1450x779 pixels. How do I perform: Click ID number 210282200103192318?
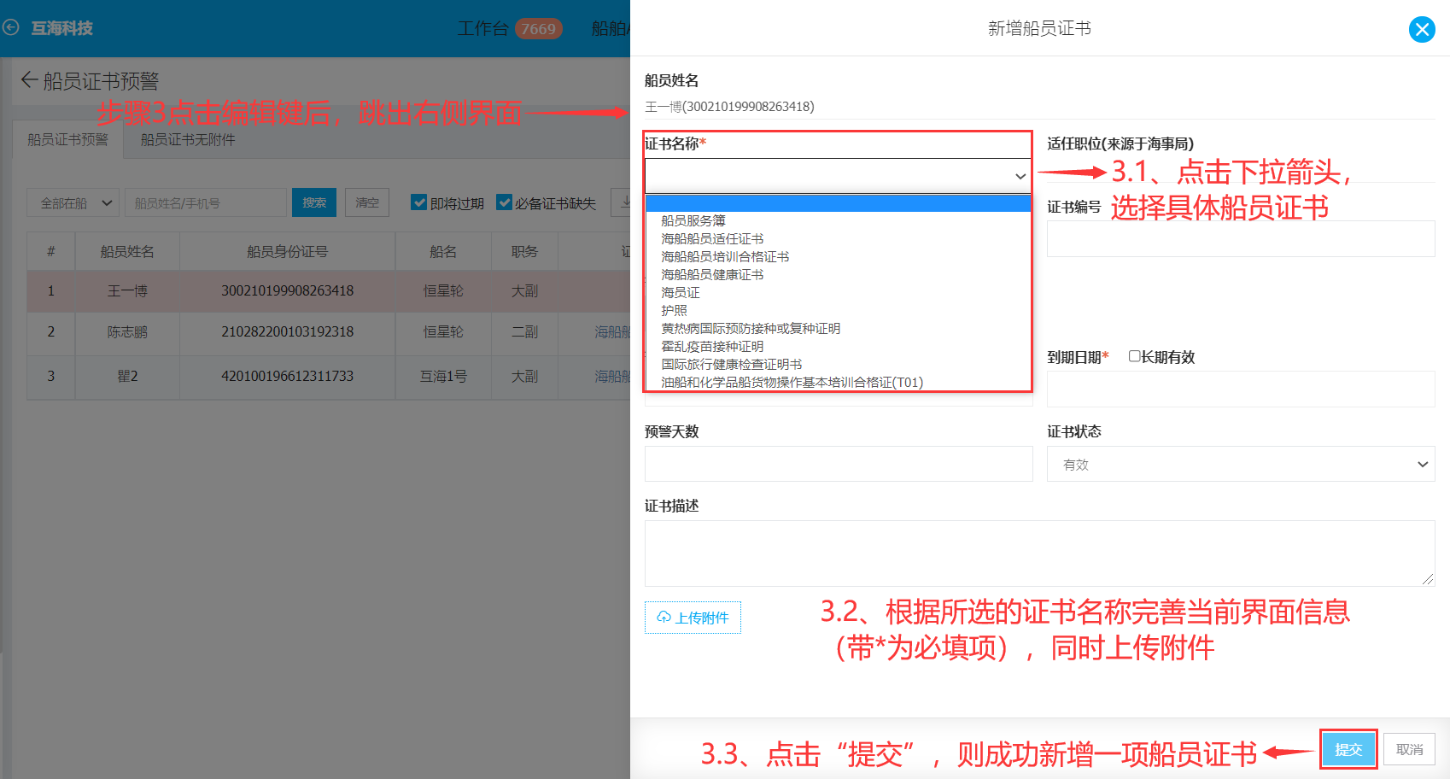pos(288,332)
